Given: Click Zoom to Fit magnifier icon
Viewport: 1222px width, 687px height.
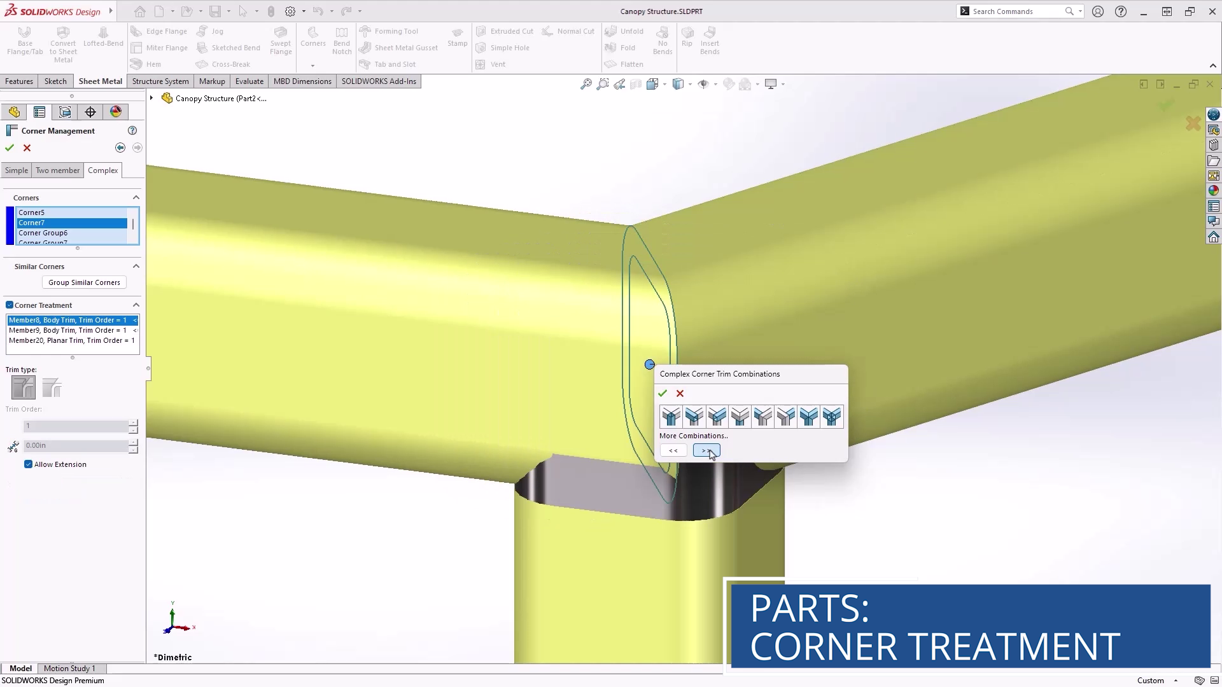Looking at the screenshot, I should pyautogui.click(x=586, y=84).
